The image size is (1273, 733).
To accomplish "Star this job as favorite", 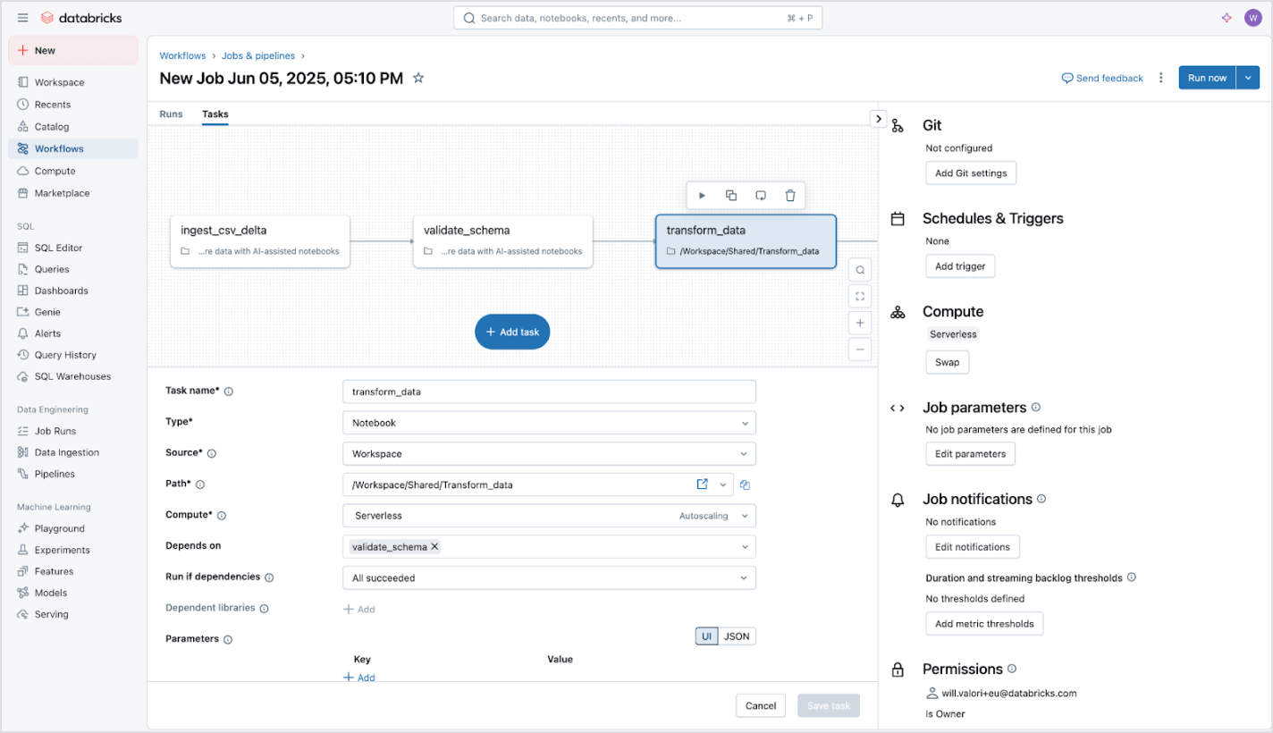I will click(418, 79).
